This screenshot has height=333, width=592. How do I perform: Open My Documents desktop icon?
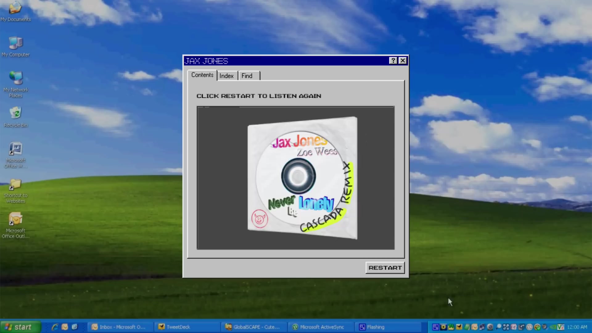pos(15,11)
